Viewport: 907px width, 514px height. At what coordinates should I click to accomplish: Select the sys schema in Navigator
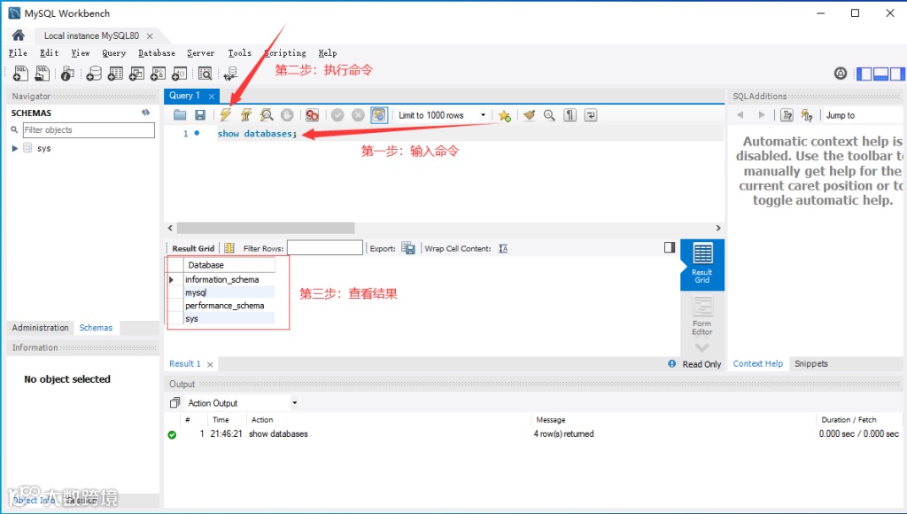click(44, 148)
